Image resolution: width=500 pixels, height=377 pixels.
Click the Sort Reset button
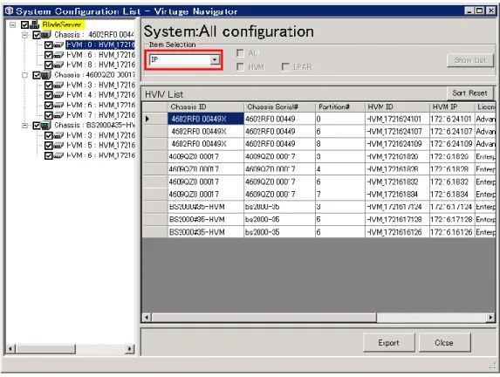[x=470, y=93]
